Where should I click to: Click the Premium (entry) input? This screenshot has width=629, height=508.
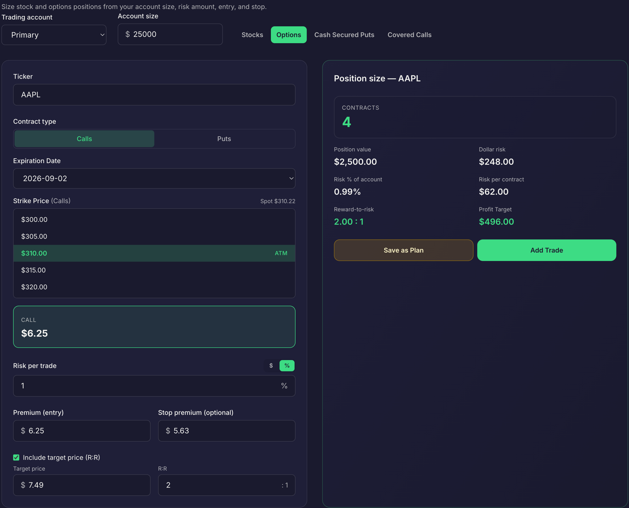[82, 431]
